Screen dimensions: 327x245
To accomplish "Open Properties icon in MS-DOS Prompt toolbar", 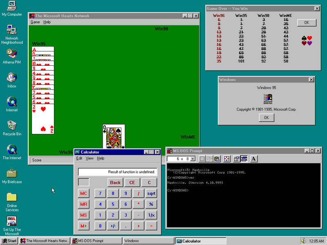I will point(236,159).
